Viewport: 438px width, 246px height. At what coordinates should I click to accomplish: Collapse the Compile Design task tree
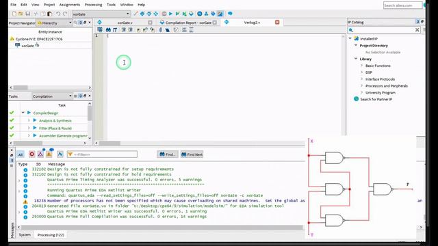23,113
